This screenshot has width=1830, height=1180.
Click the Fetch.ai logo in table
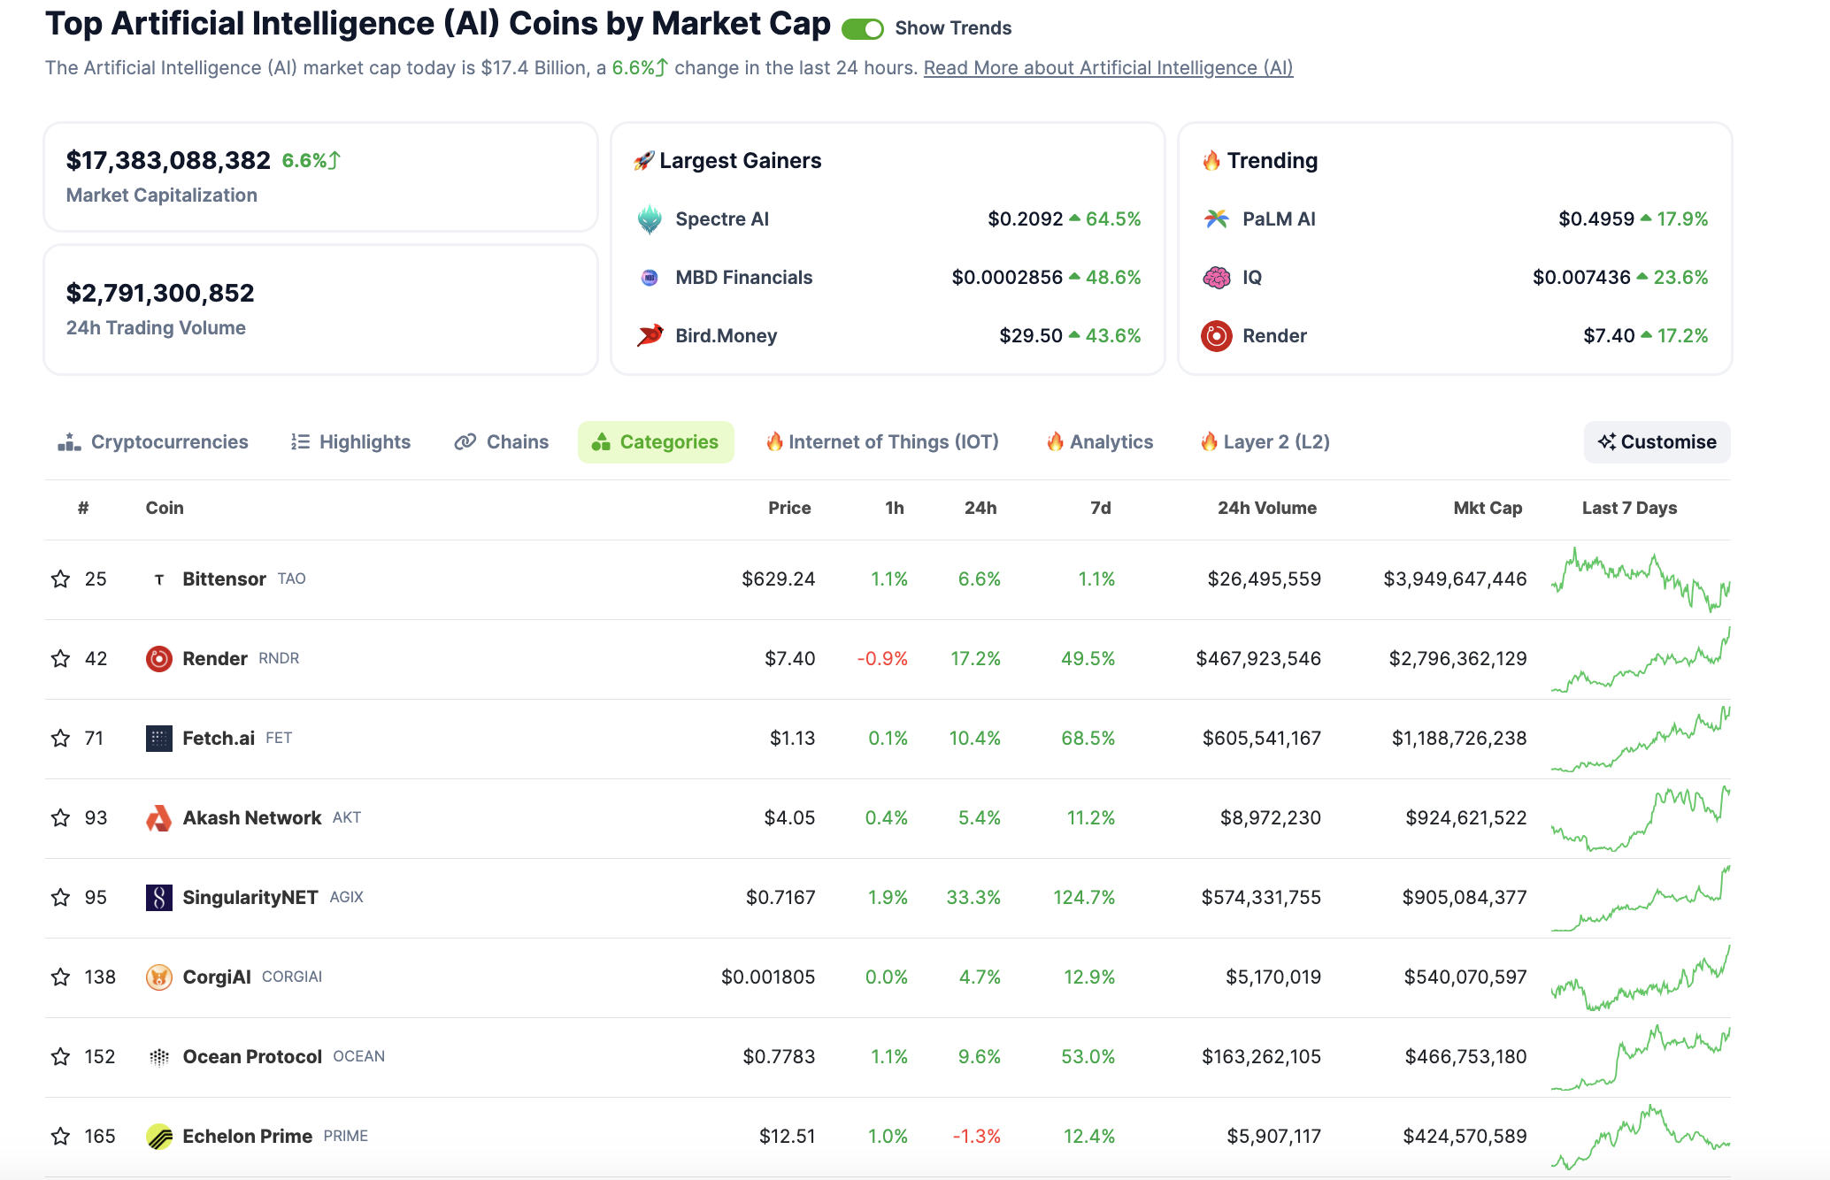[x=158, y=739]
